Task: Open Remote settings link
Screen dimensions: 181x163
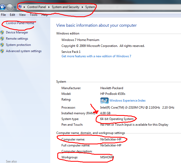Action: (17, 39)
